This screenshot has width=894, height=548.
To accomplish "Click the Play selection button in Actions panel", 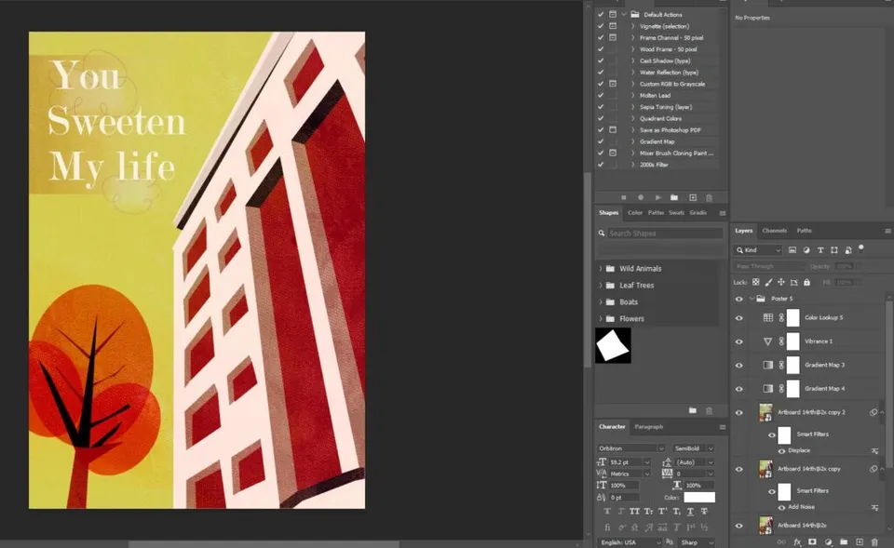I will [x=658, y=197].
